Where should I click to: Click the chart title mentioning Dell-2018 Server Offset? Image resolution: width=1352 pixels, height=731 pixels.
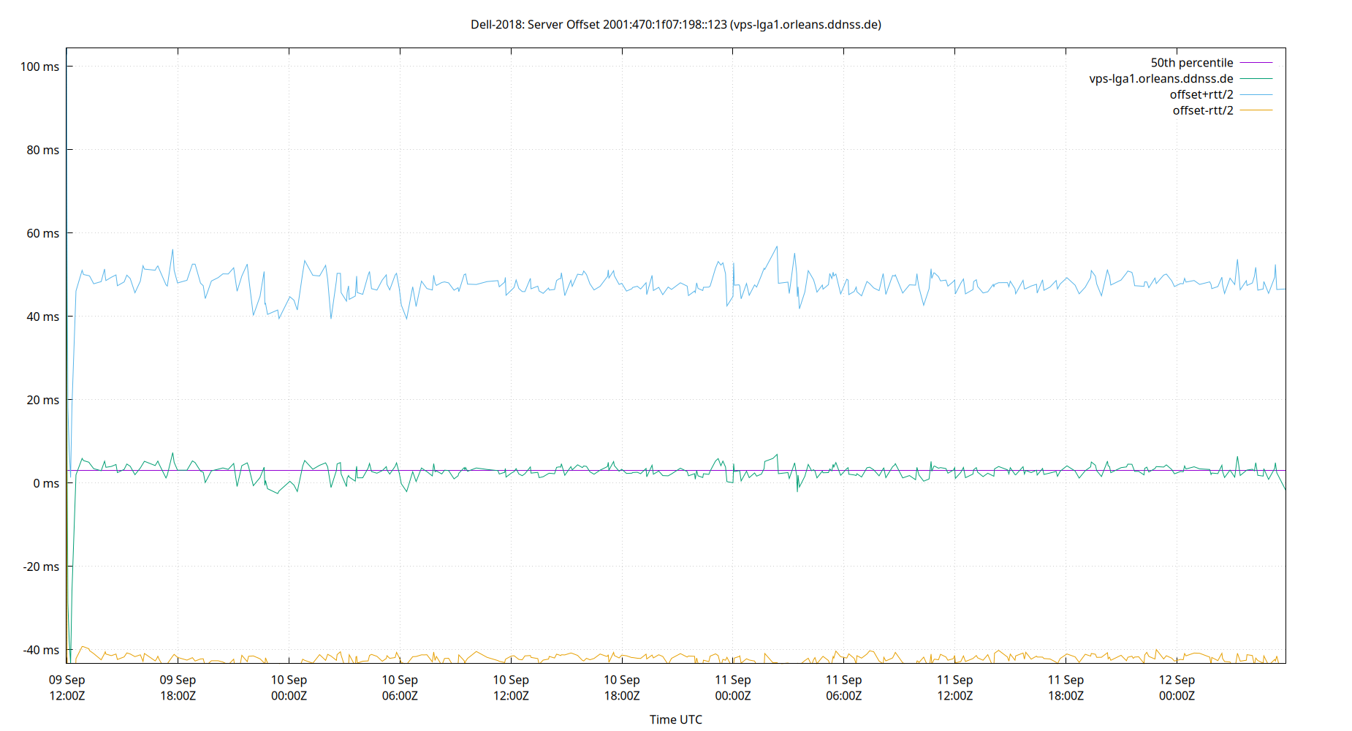pos(676,24)
